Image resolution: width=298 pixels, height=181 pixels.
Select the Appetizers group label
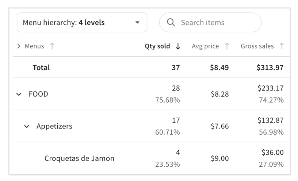click(x=54, y=126)
